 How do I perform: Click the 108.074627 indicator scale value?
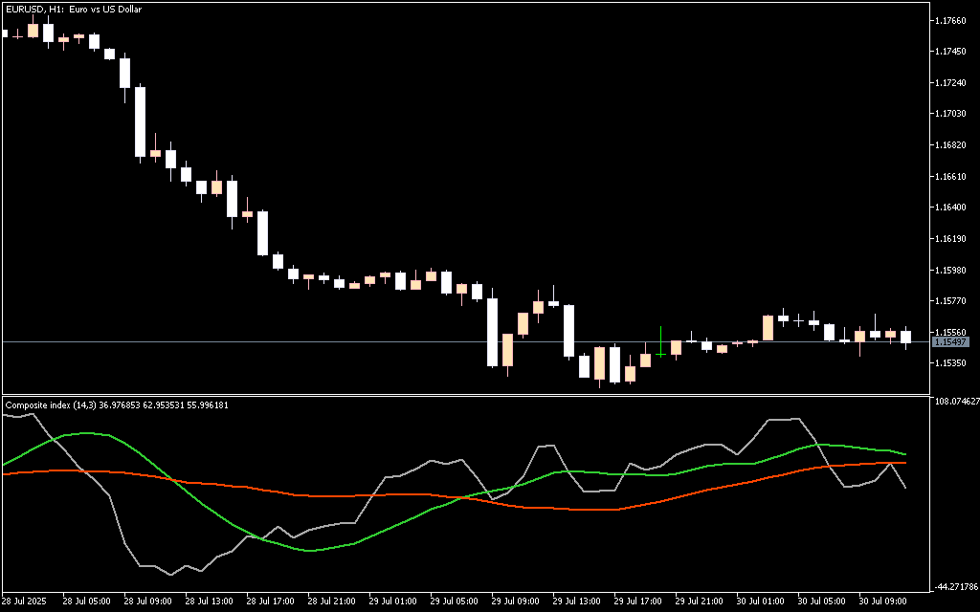coord(955,402)
